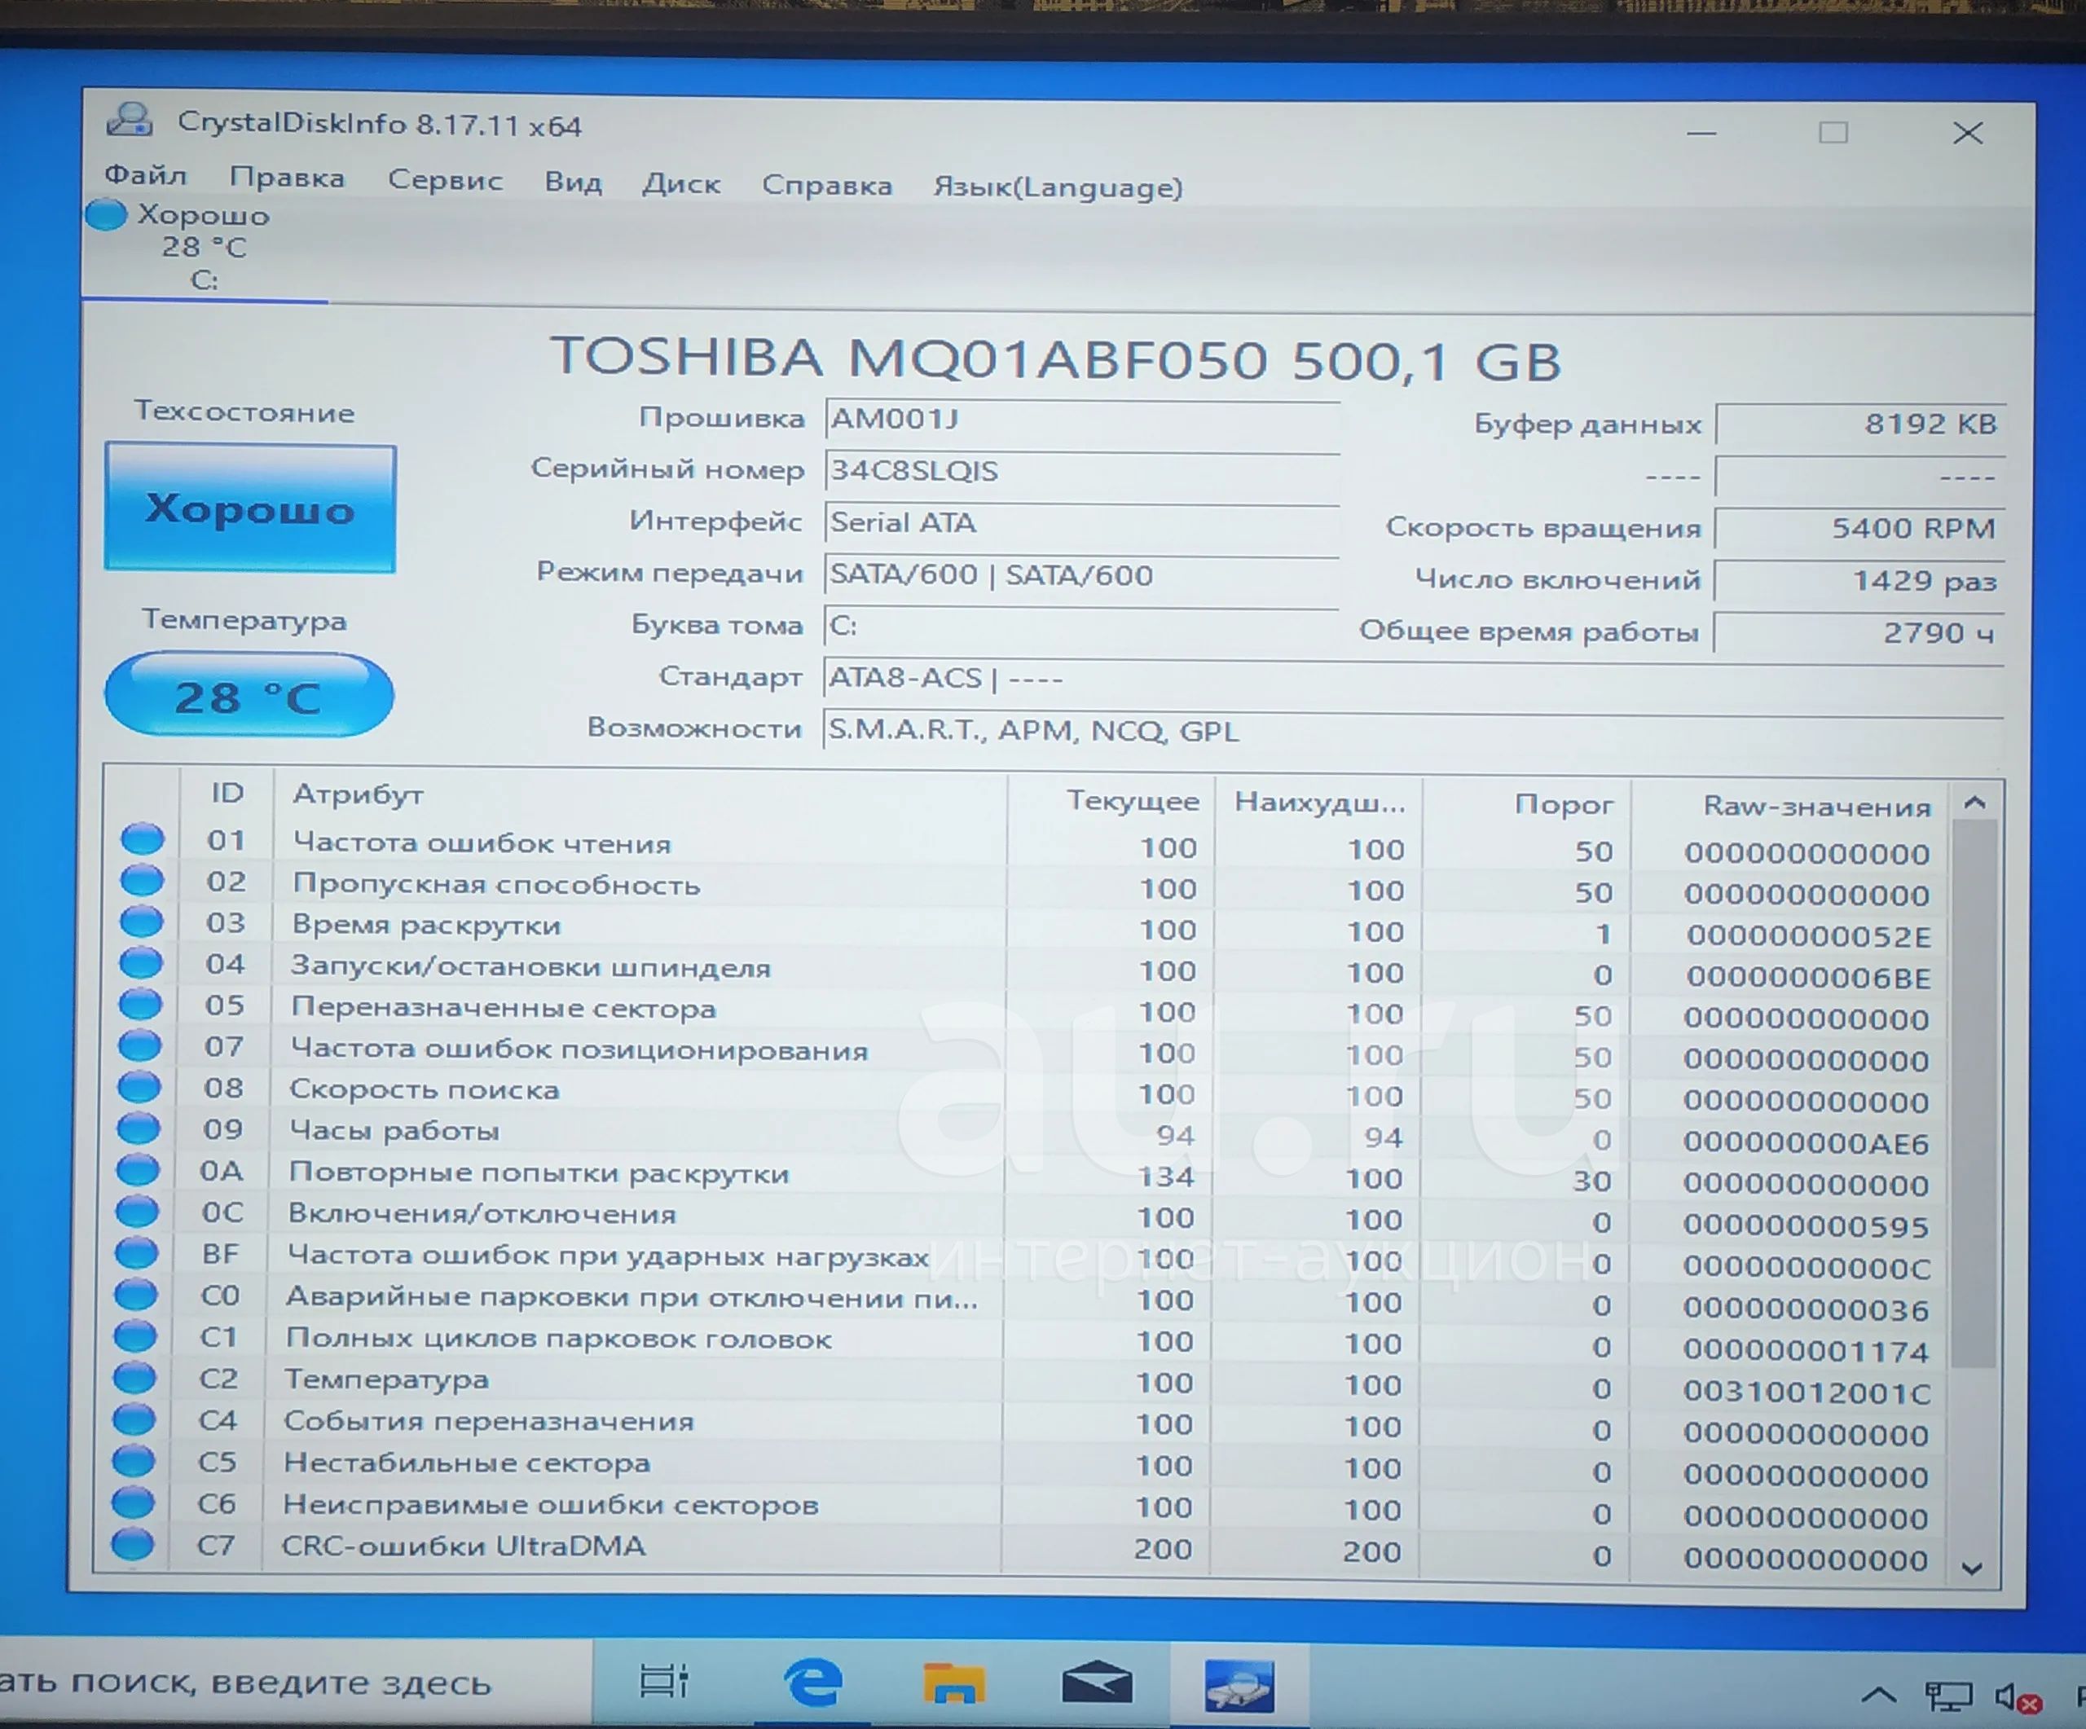
Task: Select the Полных циклов парковок головок text
Action: click(x=558, y=1339)
